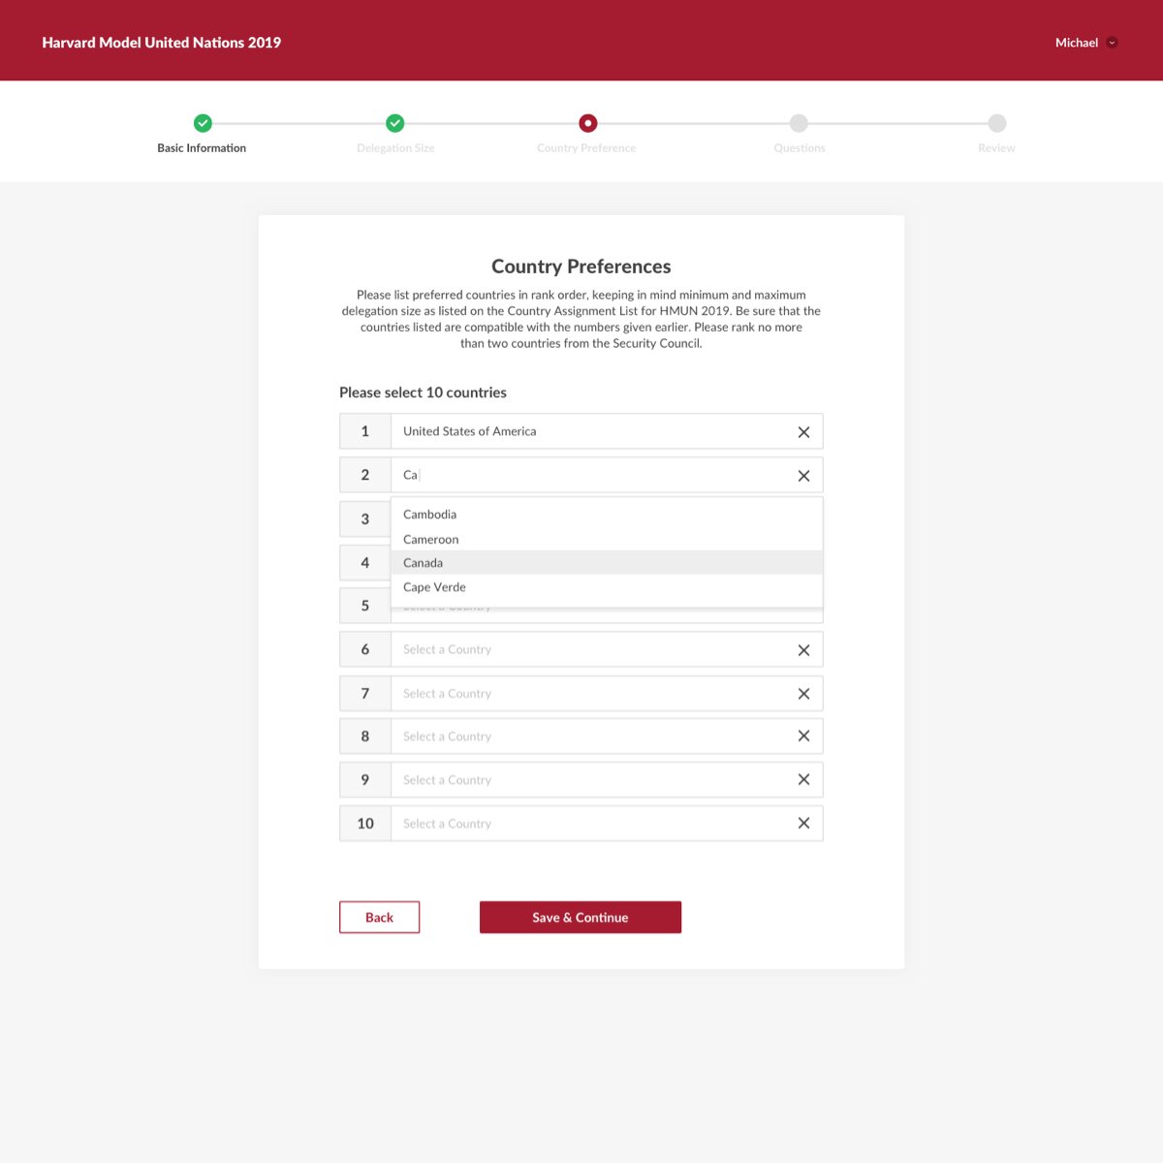Clear the United States of America entry

(803, 431)
